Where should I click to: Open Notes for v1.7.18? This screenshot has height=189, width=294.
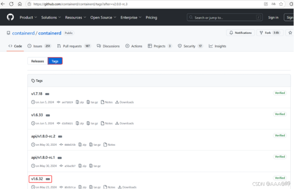(x=107, y=102)
